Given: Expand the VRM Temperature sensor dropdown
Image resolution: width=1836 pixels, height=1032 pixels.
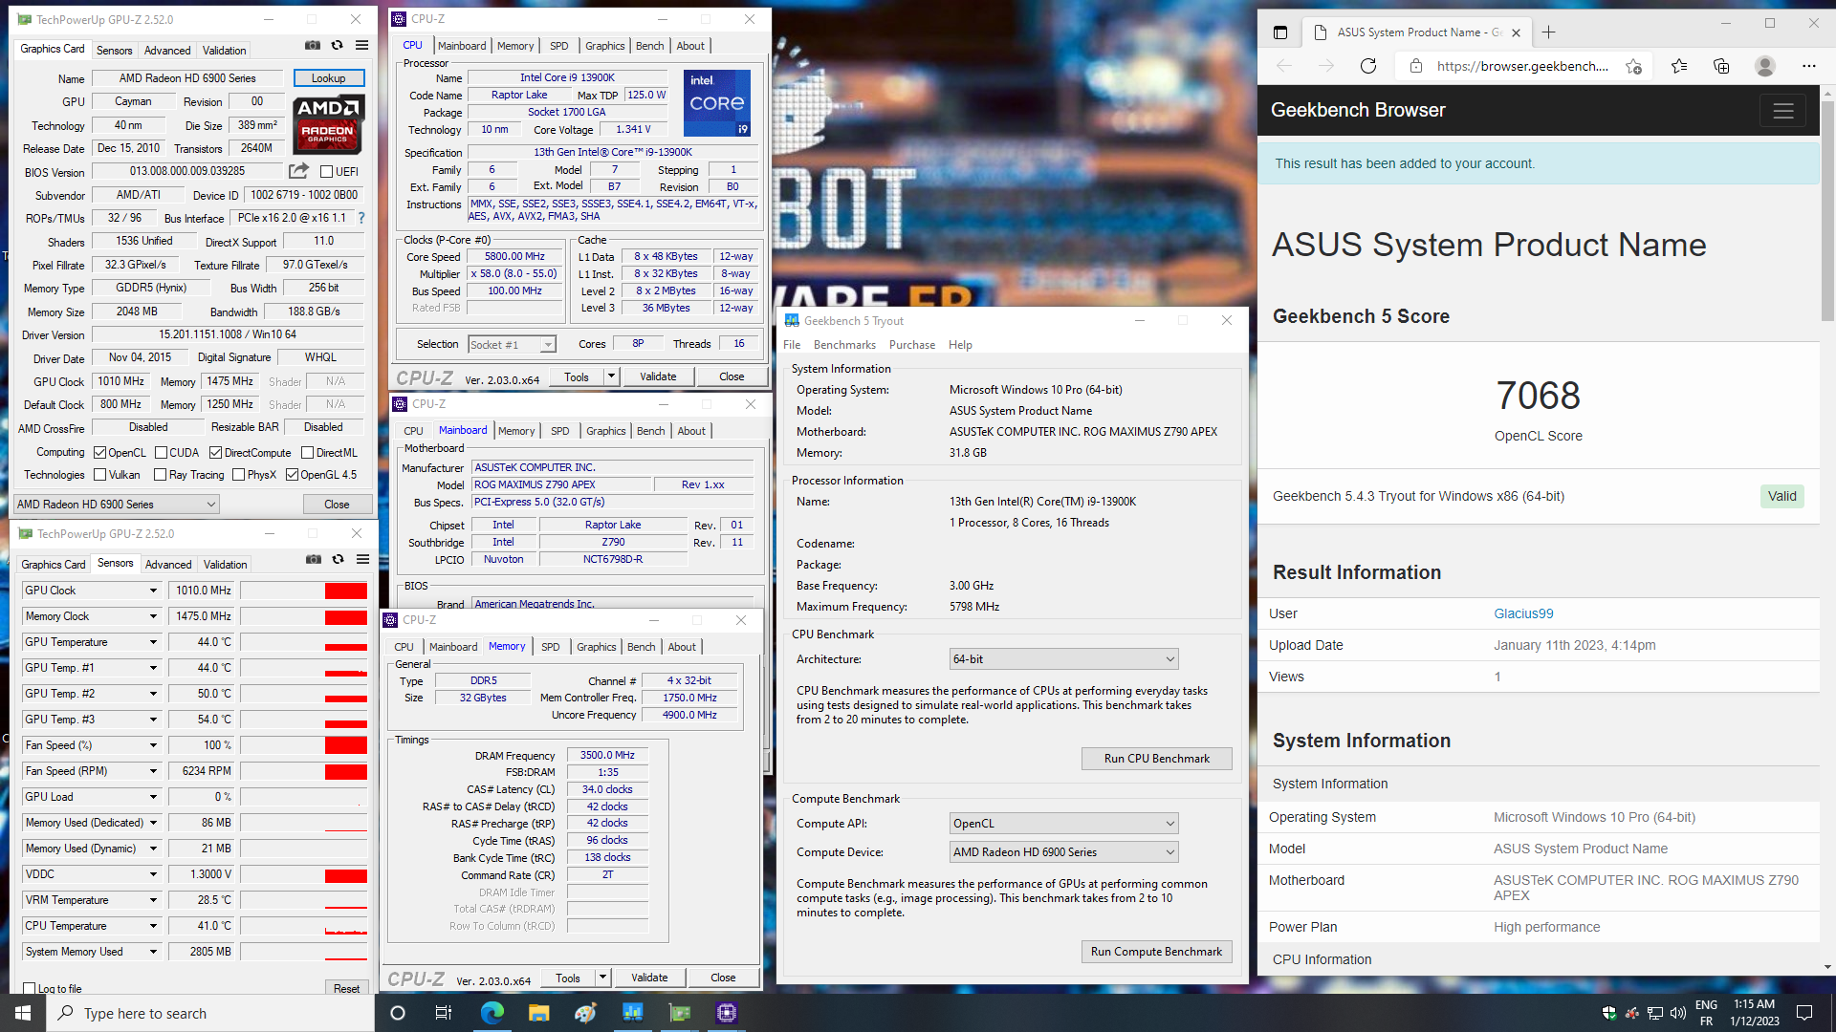Looking at the screenshot, I should coord(153,900).
